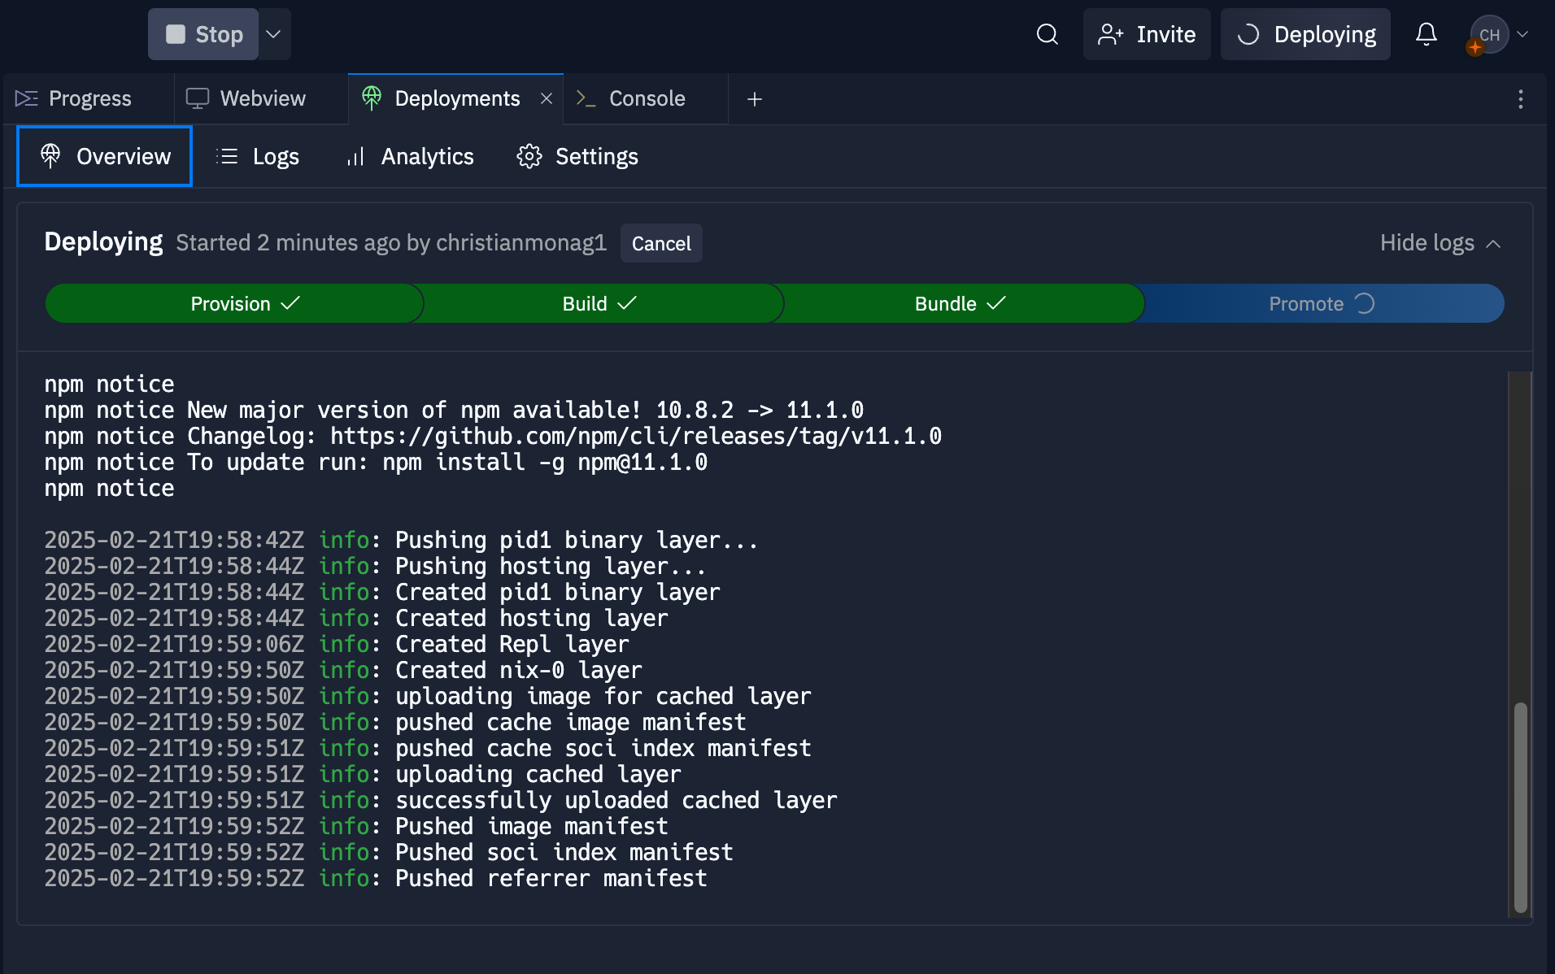The image size is (1555, 974).
Task: Click the 'Pushing pid1 binary layer...' line
Action: [x=402, y=540]
